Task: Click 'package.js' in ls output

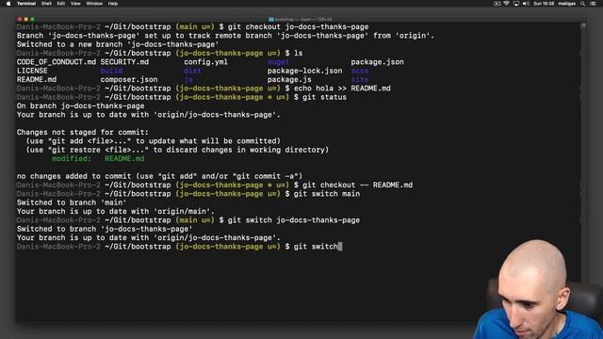Action: coord(289,79)
